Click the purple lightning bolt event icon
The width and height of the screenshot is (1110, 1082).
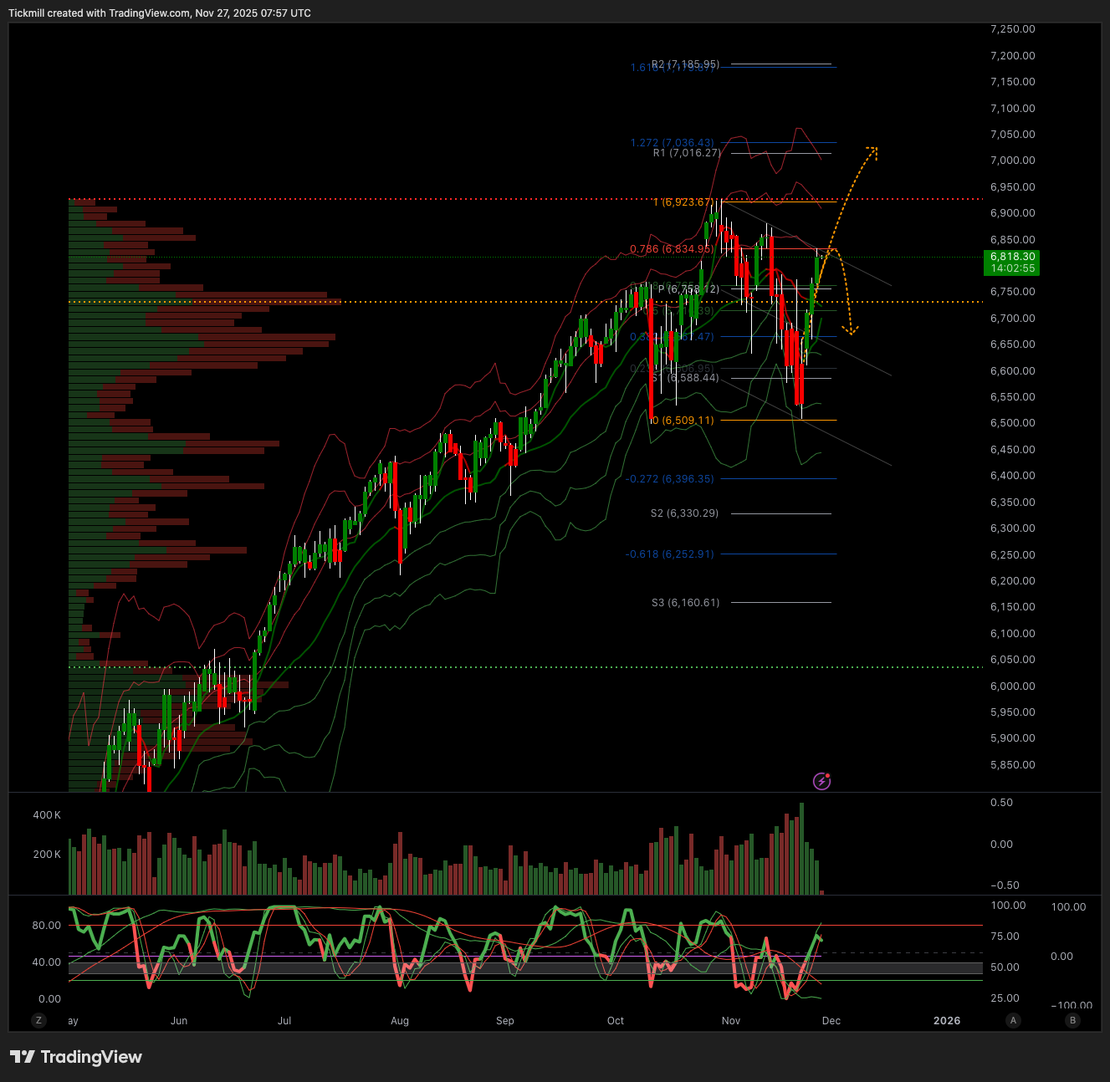[821, 782]
